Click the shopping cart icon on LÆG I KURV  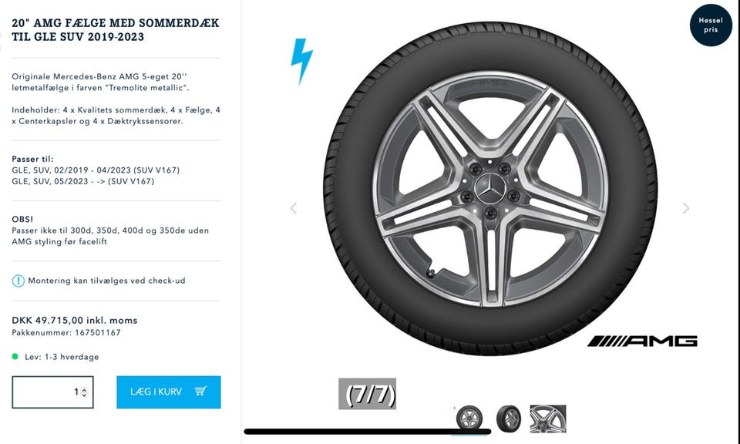click(x=200, y=391)
